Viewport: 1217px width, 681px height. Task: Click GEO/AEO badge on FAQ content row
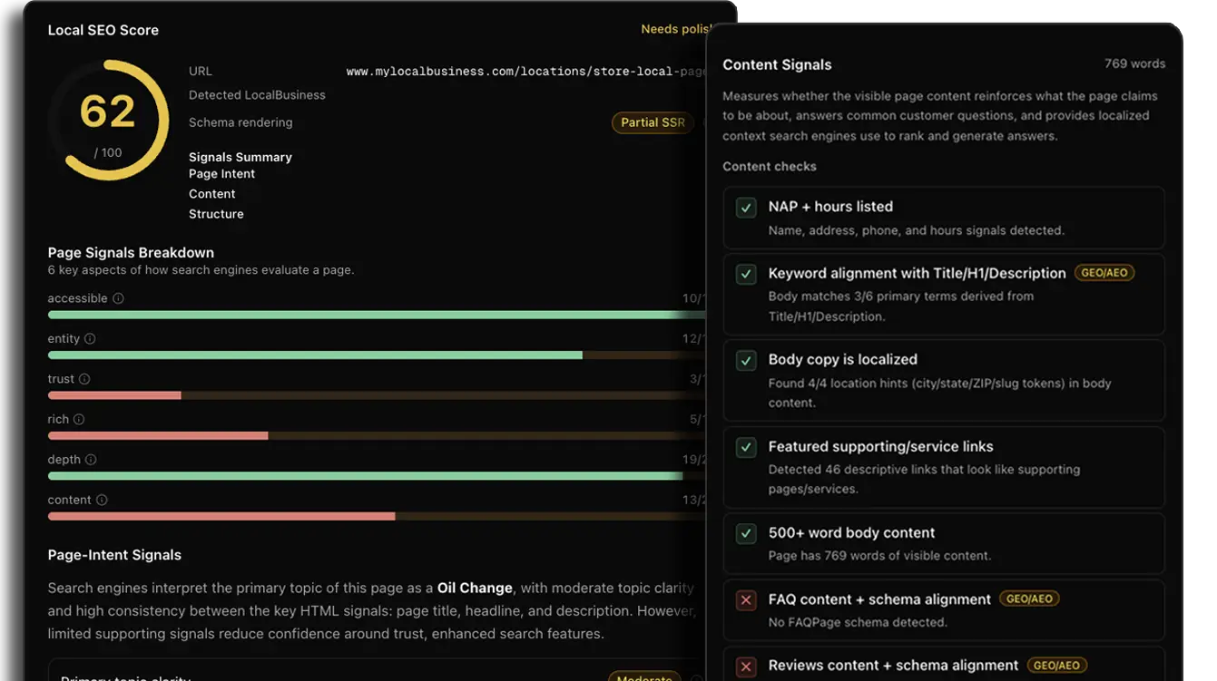click(1029, 598)
